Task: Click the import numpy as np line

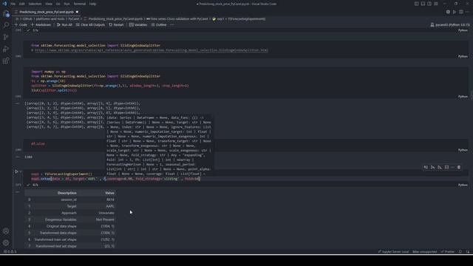Action: coord(49,72)
